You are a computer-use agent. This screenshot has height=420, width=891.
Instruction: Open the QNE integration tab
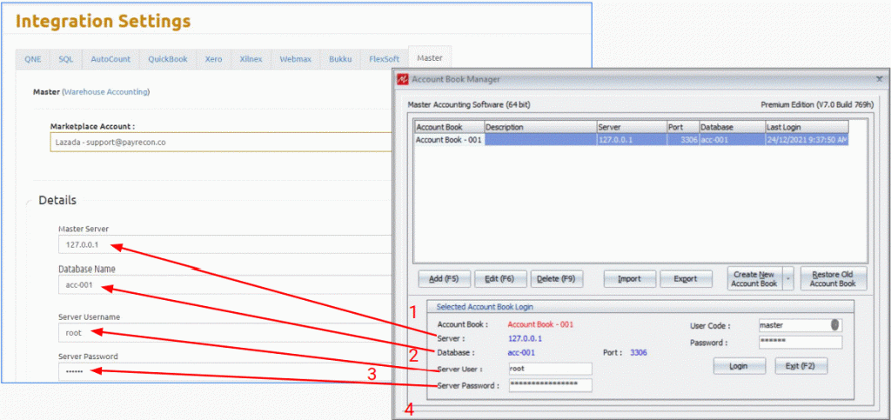point(33,59)
